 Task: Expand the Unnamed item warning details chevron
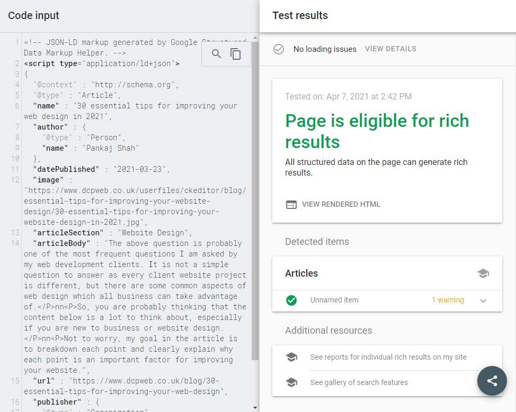(483, 299)
